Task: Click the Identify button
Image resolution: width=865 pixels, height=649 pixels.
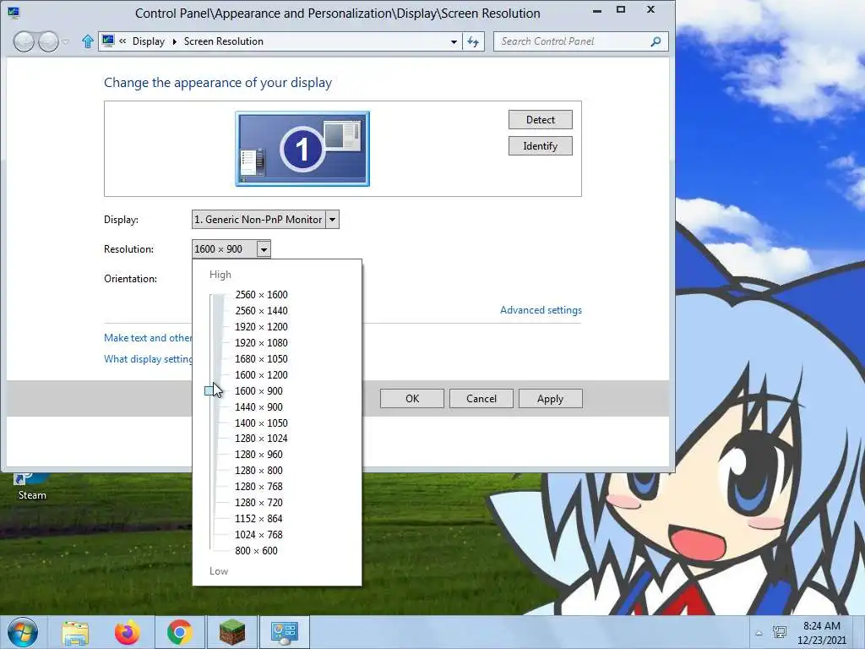Action: pyautogui.click(x=540, y=146)
